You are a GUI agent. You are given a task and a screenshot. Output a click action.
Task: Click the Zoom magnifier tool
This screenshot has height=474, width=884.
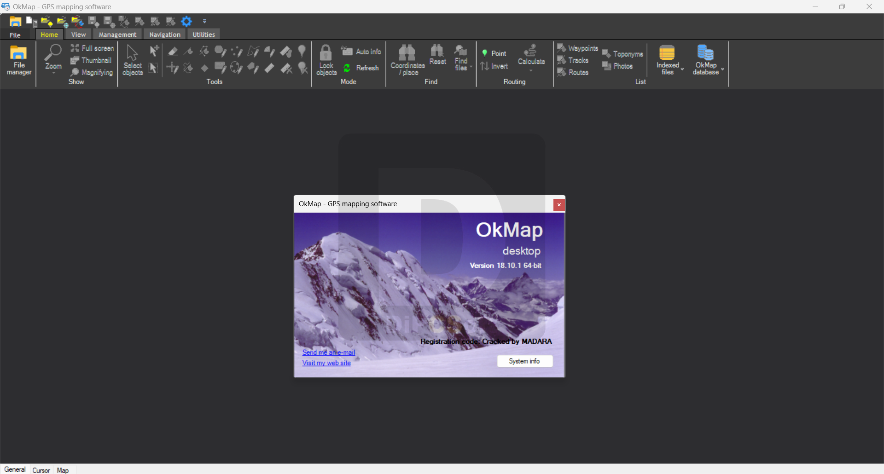click(53, 57)
